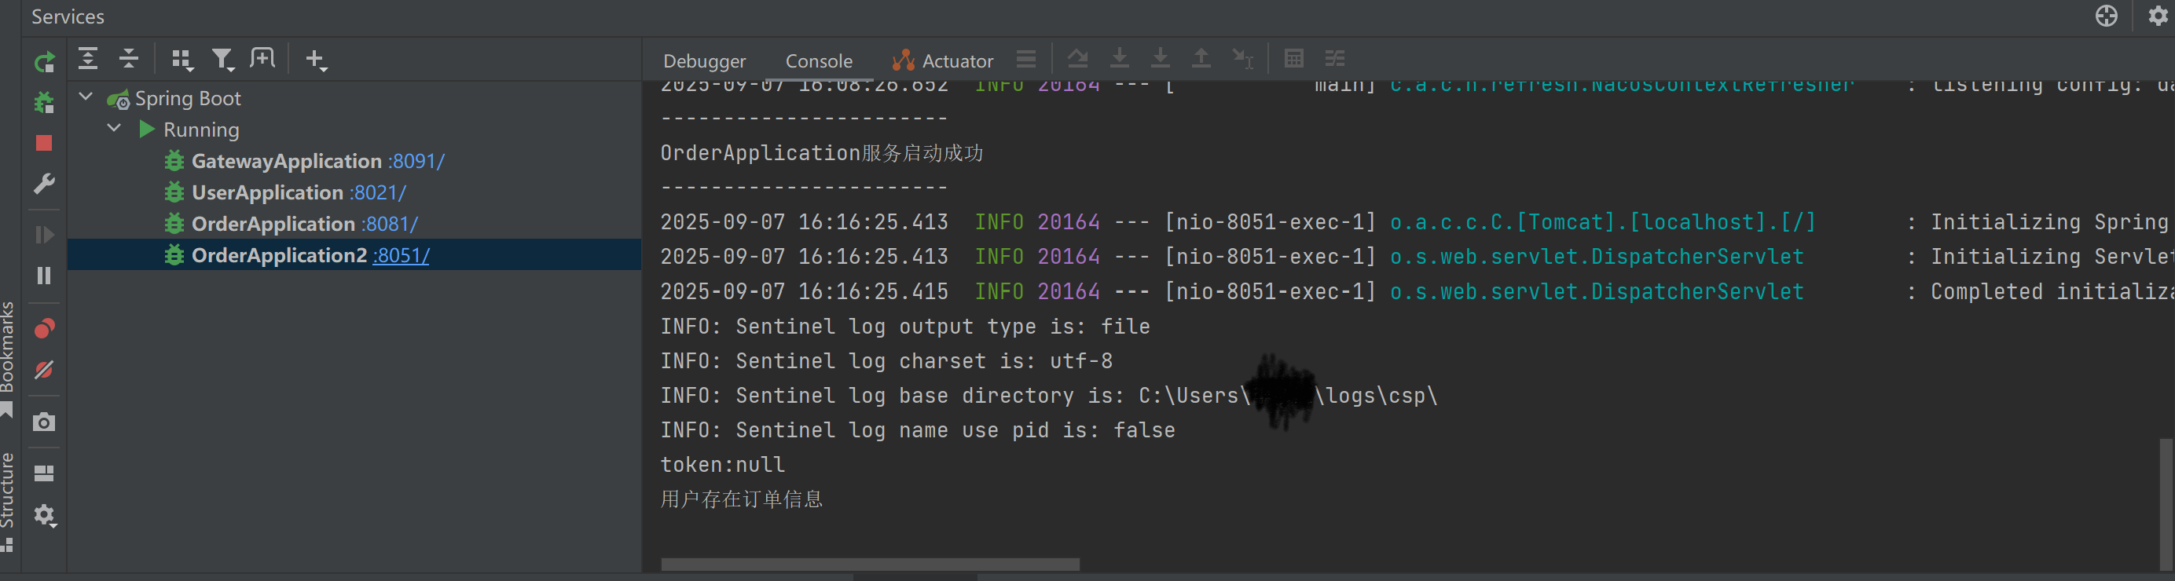This screenshot has width=2175, height=581.
Task: Click the 'OrderApplication服务启动成功' console line
Action: click(x=822, y=153)
